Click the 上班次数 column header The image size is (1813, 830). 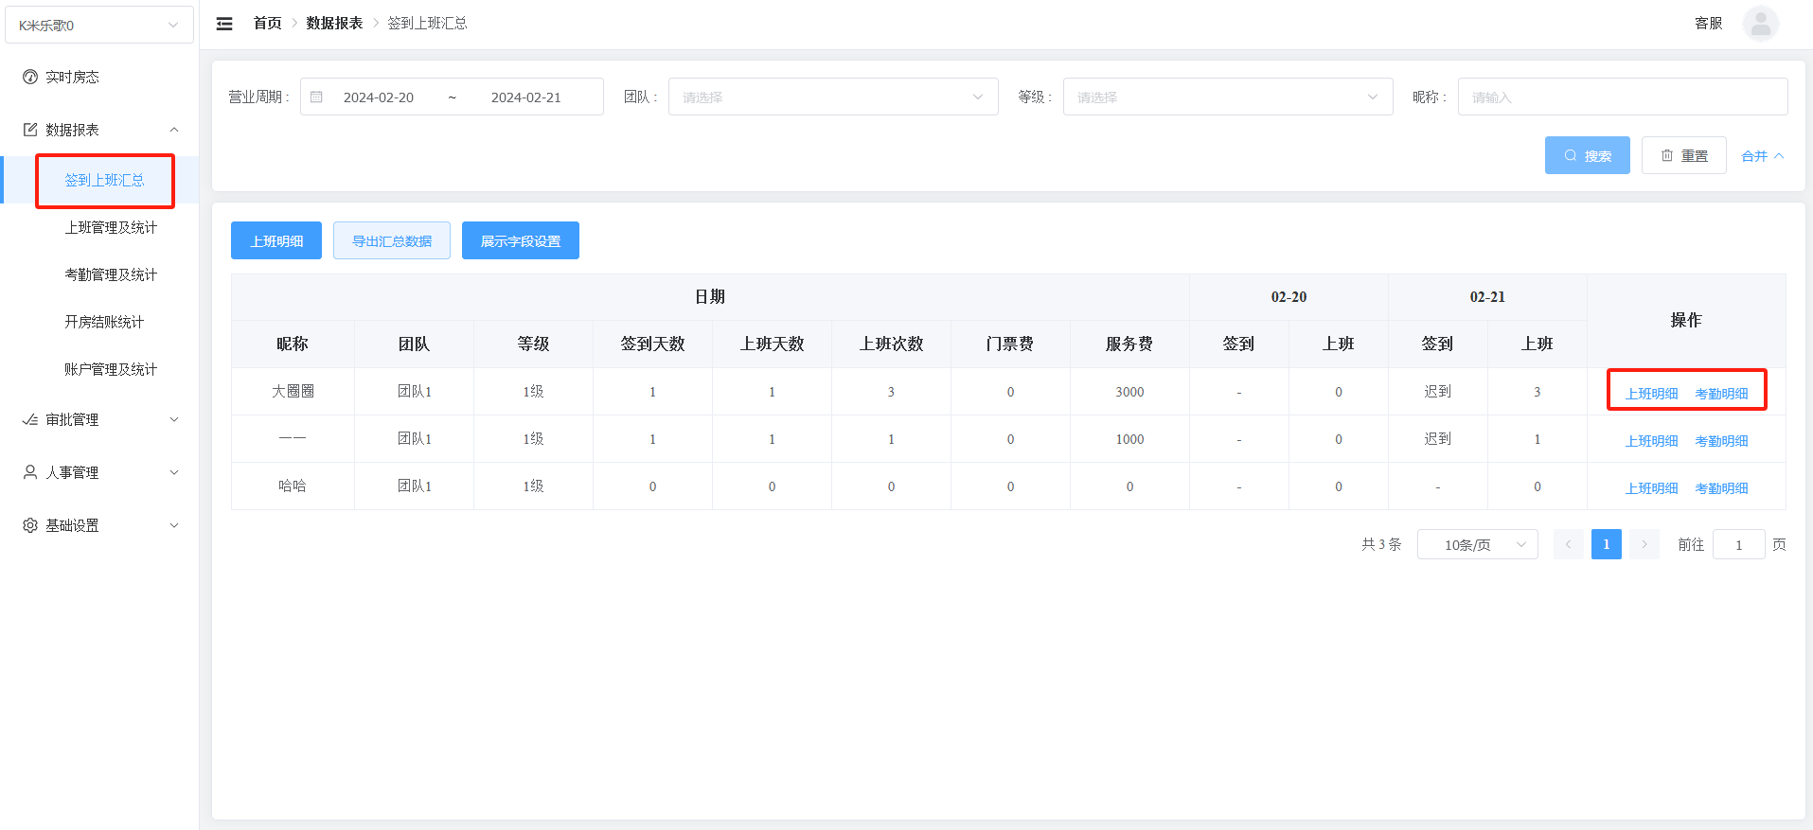[x=891, y=344]
